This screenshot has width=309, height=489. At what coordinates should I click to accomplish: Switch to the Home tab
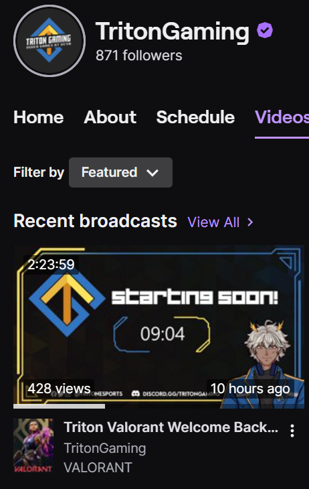(x=39, y=117)
